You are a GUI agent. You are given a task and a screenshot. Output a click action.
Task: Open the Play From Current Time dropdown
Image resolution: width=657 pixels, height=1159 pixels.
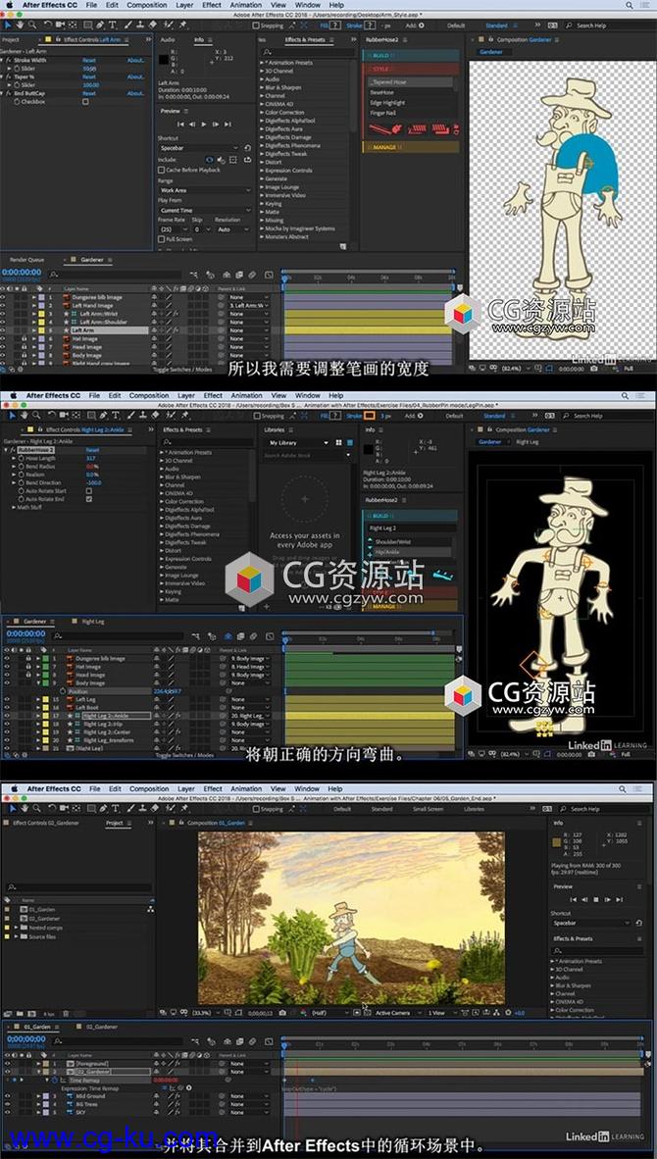pos(205,210)
